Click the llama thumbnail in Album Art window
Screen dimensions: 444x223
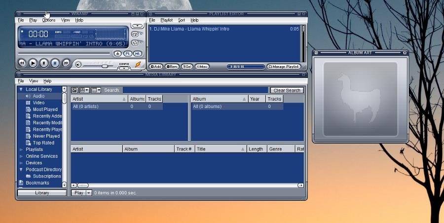pyautogui.click(x=360, y=99)
